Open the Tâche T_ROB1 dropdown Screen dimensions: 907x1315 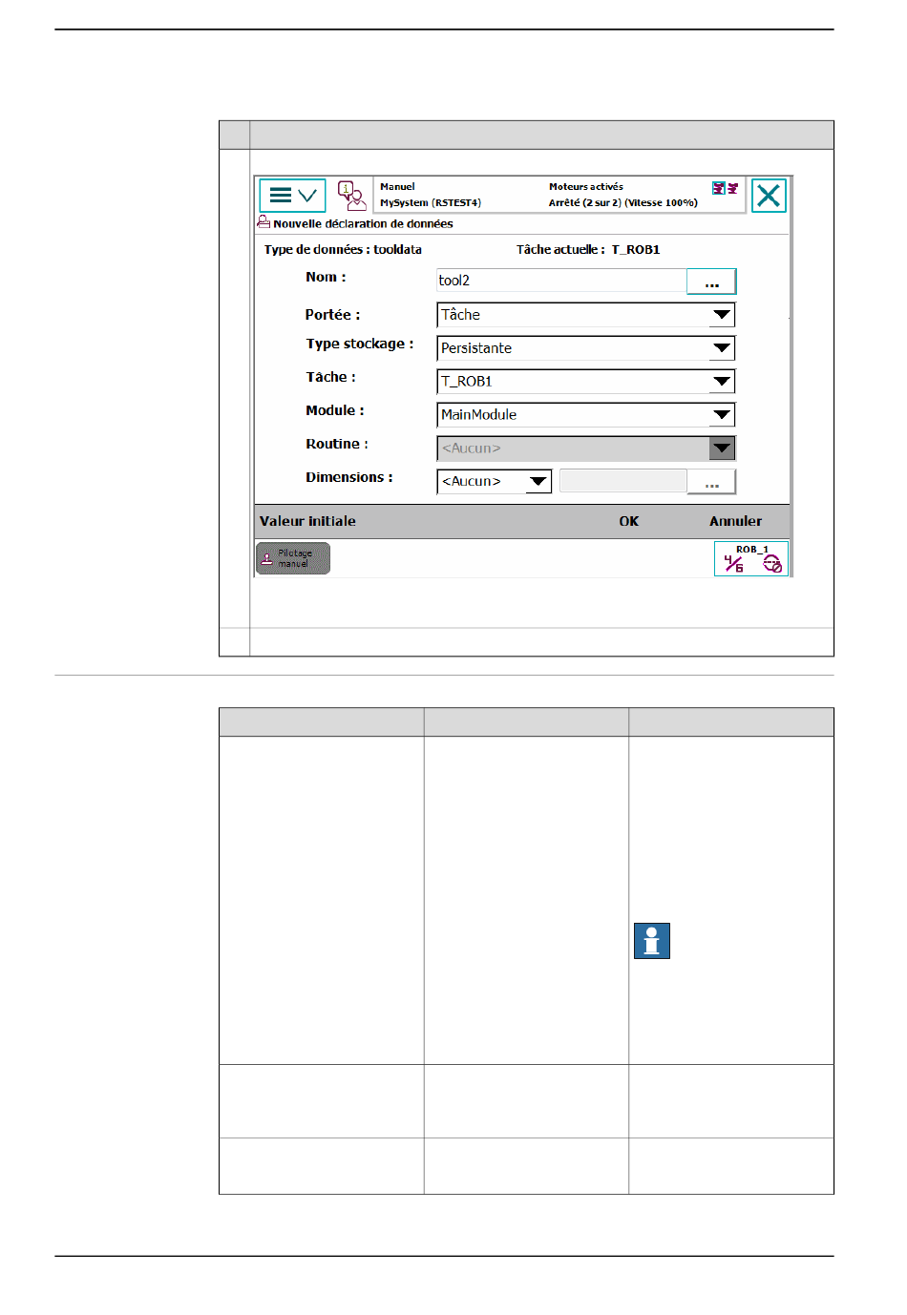pyautogui.click(x=722, y=382)
